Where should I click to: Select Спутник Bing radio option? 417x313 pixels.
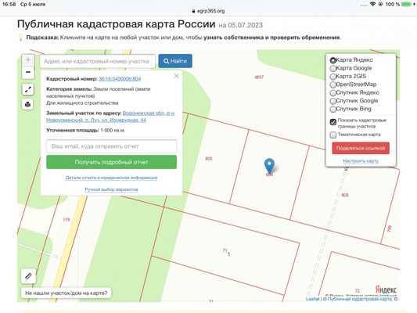coord(333,110)
